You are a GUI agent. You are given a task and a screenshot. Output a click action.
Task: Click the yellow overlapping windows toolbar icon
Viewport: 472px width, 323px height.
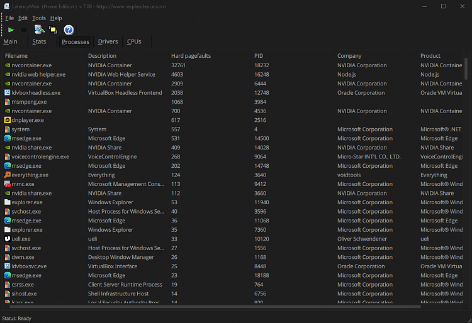[53, 30]
